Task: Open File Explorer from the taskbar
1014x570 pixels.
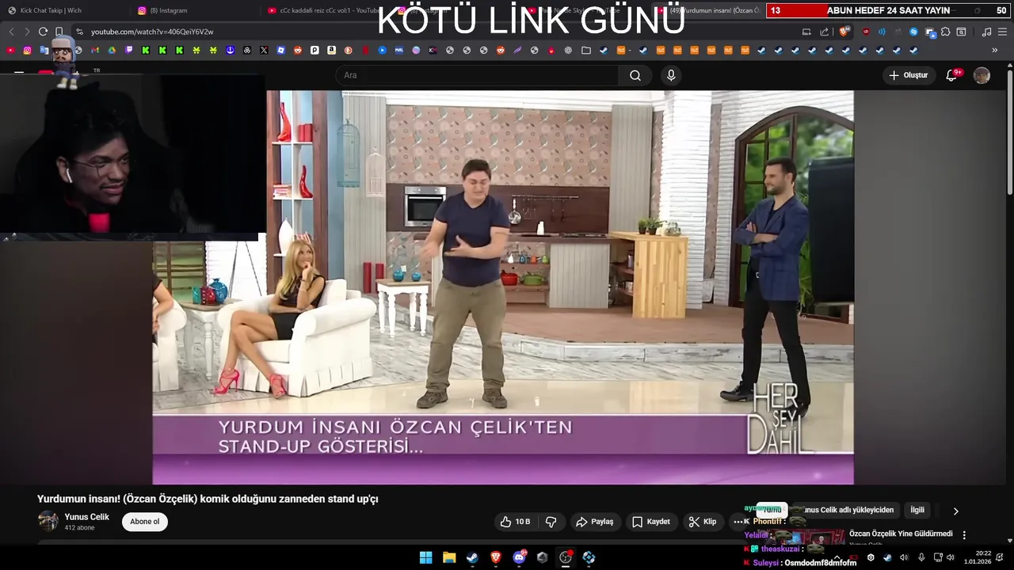Action: tap(449, 557)
